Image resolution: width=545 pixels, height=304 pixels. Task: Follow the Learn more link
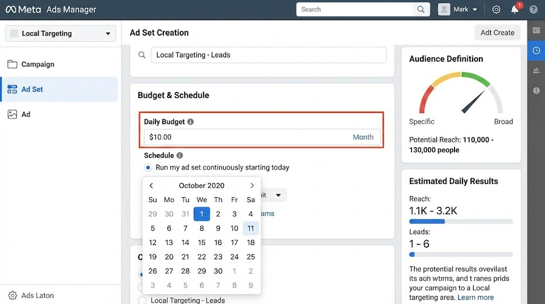click(475, 298)
